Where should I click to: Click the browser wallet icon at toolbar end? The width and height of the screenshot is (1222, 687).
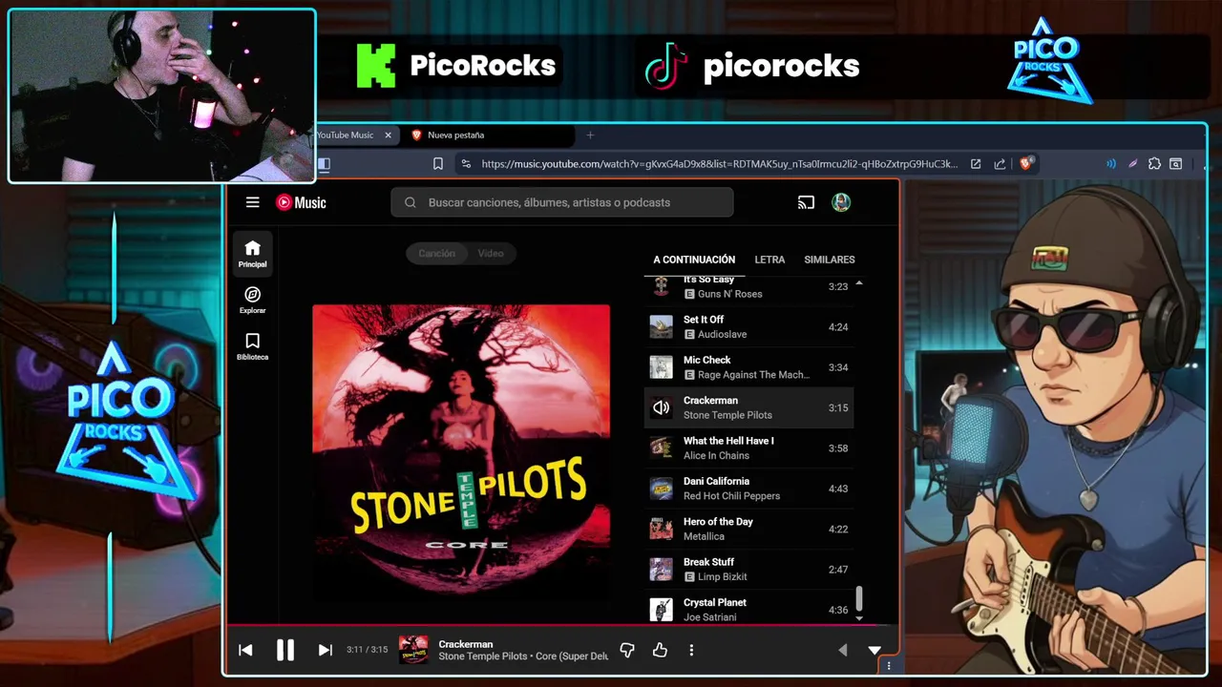1176,164
